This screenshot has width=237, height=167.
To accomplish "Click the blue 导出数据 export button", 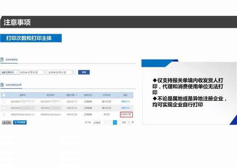I will (20, 122).
